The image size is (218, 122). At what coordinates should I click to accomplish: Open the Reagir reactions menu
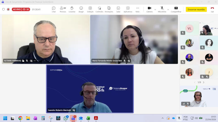pos(81,9)
